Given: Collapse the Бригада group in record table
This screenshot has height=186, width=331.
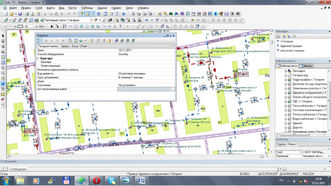Looking at the screenshot, I should [x=38, y=59].
